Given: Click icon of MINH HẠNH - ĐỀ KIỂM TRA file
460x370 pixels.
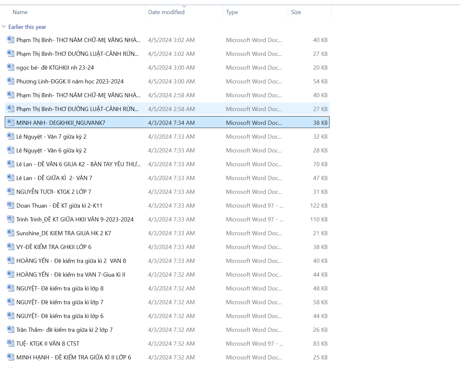Looking at the screenshot, I should coord(11,357).
